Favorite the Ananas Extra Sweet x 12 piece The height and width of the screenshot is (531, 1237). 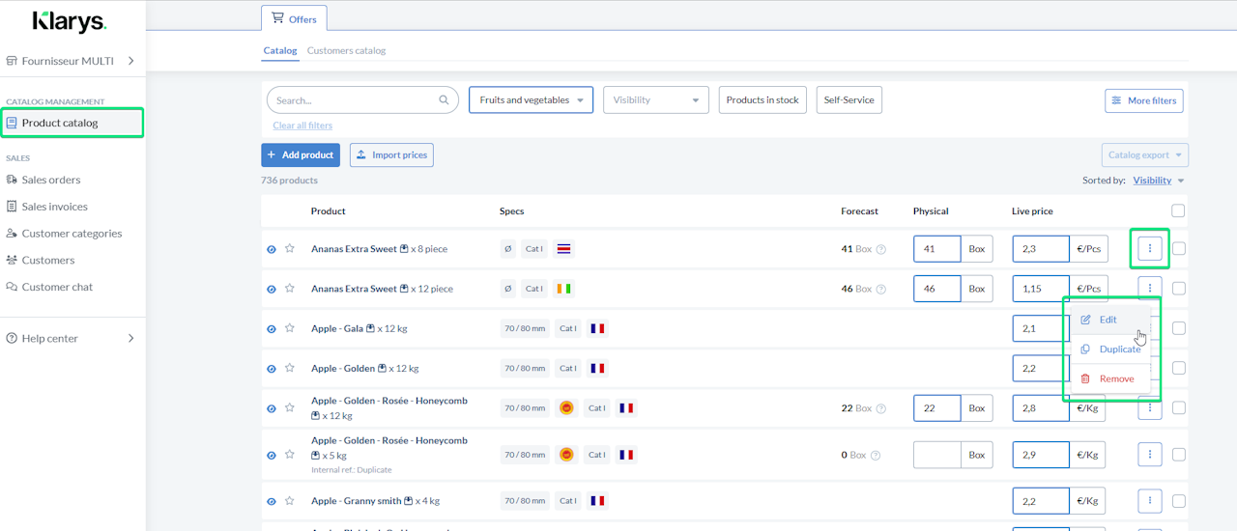(x=289, y=289)
